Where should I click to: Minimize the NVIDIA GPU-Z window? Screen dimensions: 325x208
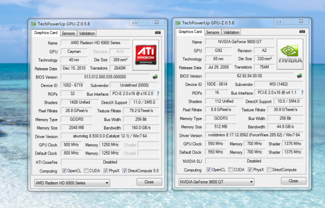279,21
